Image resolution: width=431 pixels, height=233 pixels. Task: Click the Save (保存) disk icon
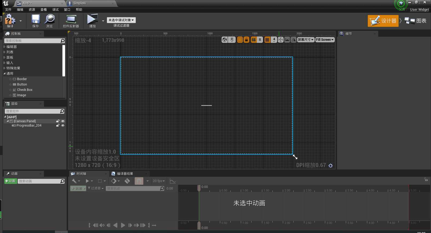[x=35, y=20]
